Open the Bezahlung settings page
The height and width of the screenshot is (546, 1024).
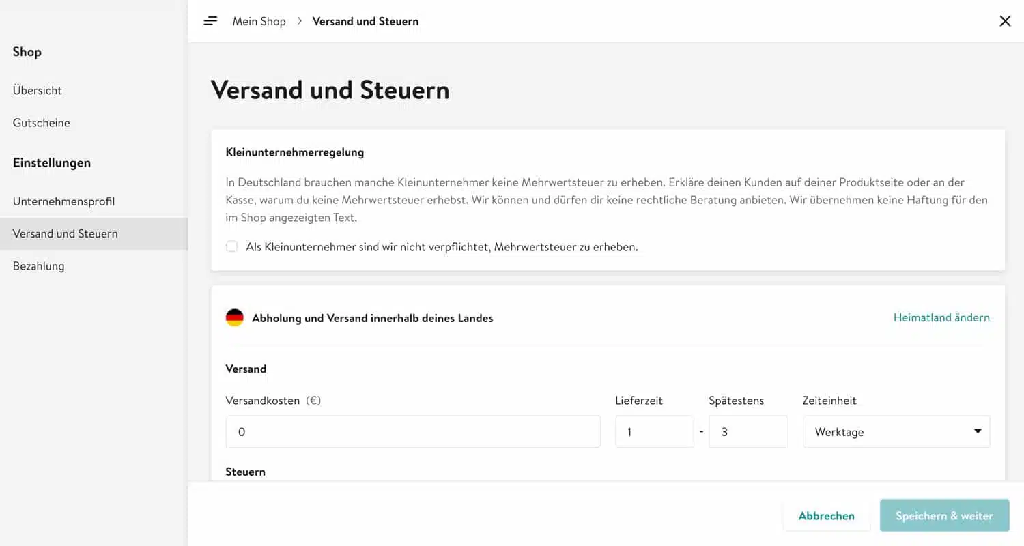click(38, 265)
